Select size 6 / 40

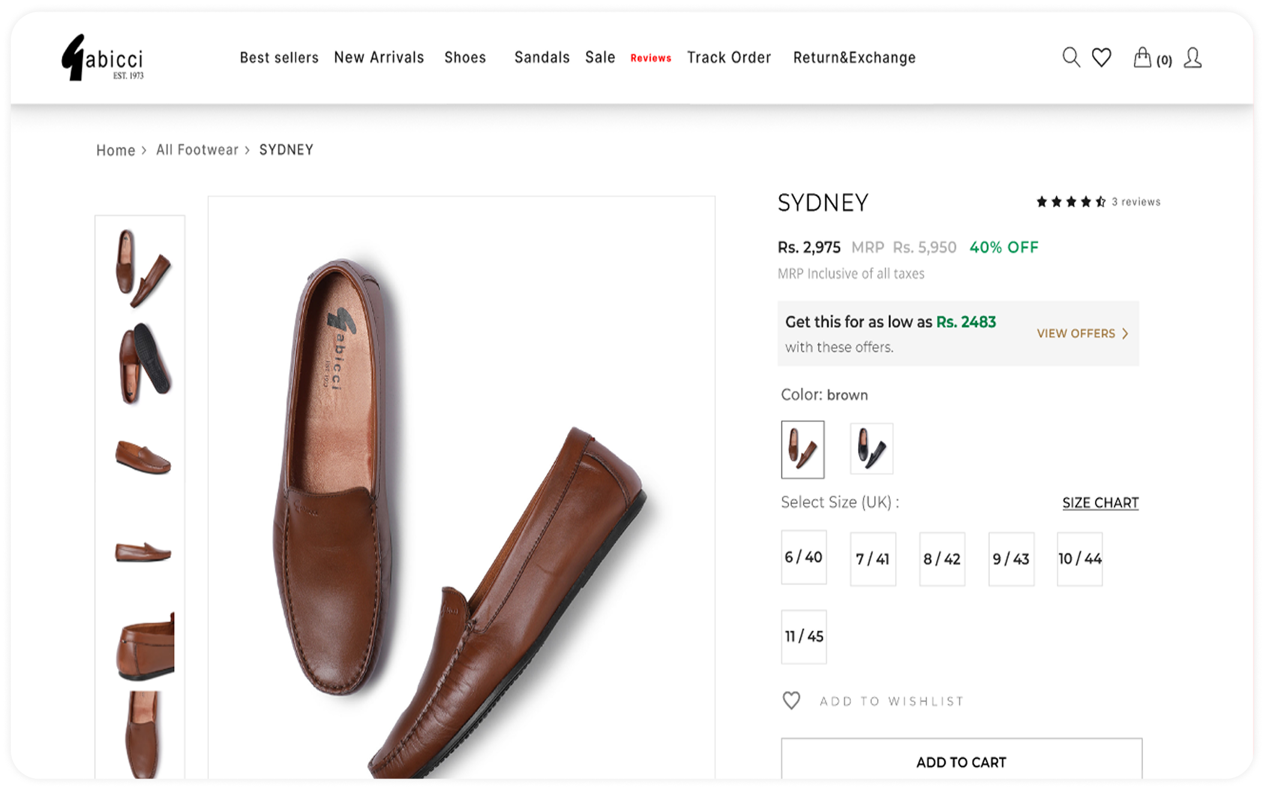tap(803, 557)
